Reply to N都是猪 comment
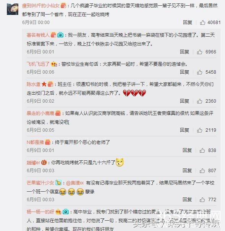This screenshot has height=231, width=225. [187, 150]
